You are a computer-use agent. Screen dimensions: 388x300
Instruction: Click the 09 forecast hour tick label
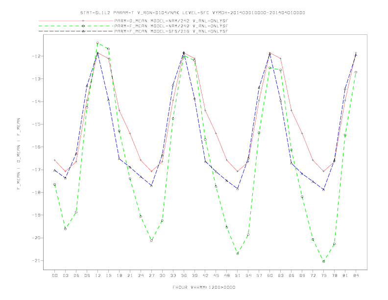[87, 275]
